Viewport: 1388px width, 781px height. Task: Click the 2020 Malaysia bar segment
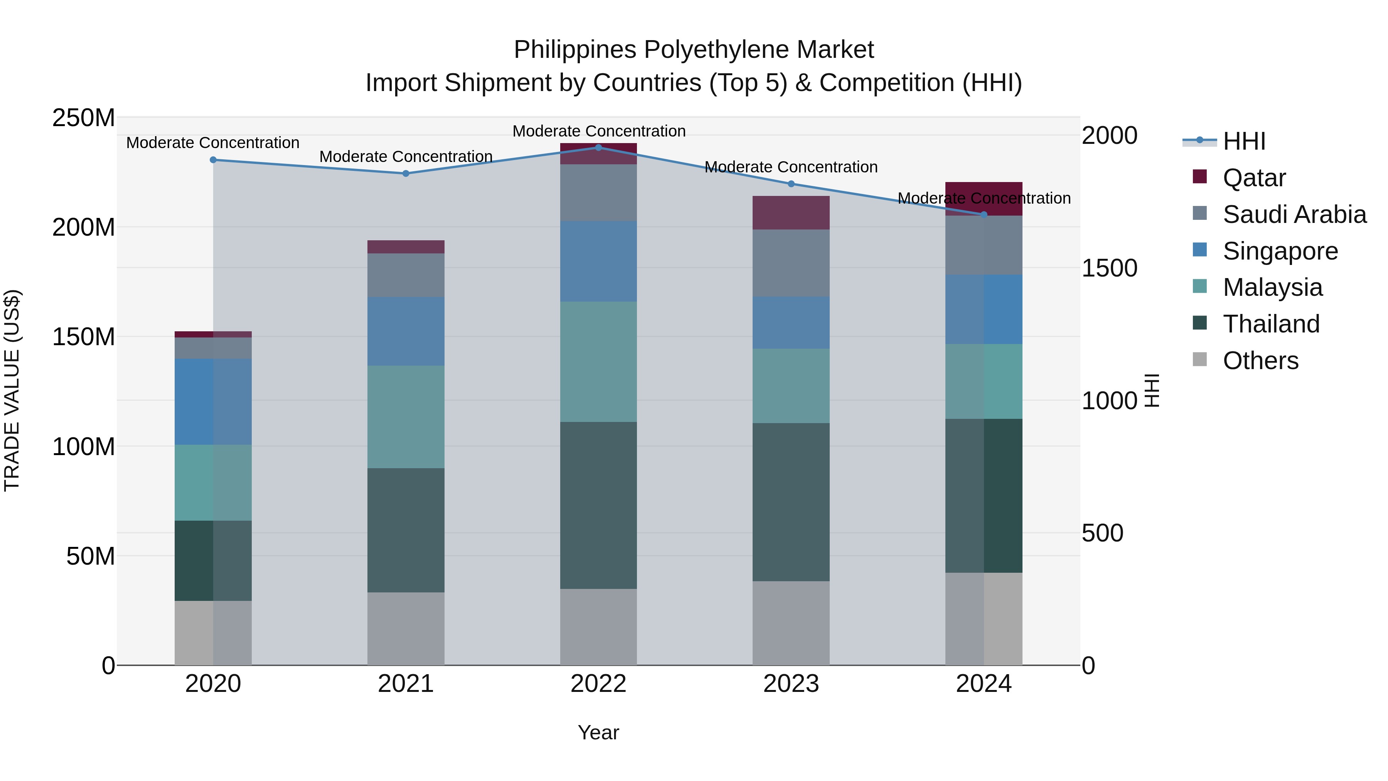213,483
